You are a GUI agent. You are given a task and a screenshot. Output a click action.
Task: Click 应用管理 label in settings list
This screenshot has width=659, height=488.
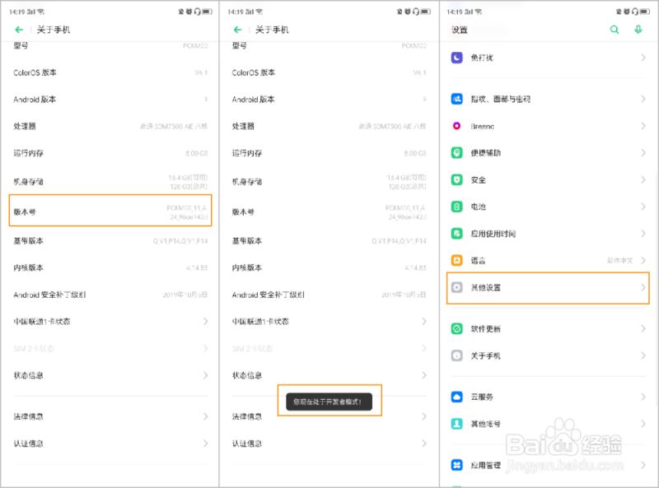tap(485, 465)
